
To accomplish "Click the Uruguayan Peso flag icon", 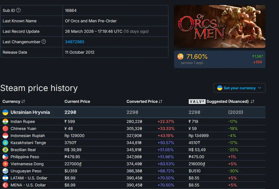I will (x=5, y=171).
